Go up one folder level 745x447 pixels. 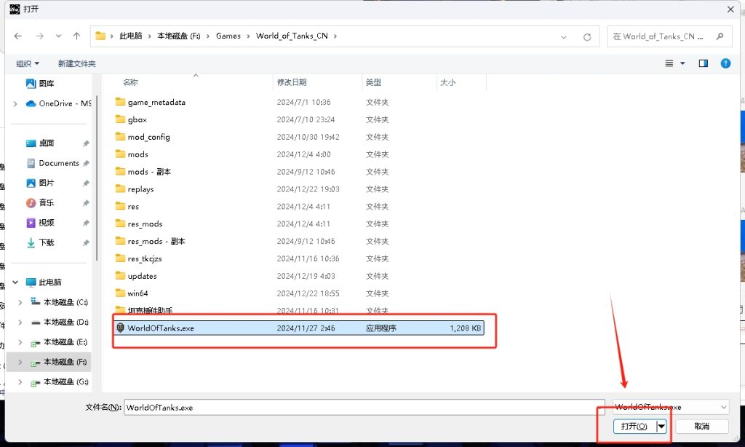tap(76, 36)
